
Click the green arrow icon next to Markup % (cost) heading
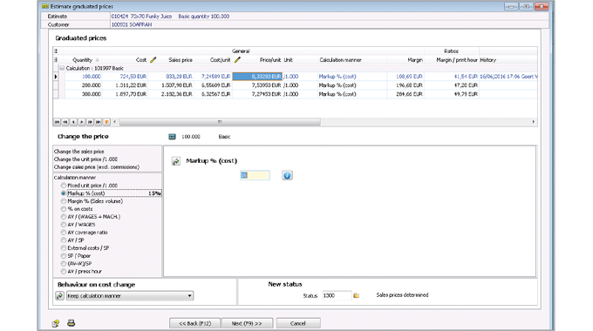click(x=176, y=161)
